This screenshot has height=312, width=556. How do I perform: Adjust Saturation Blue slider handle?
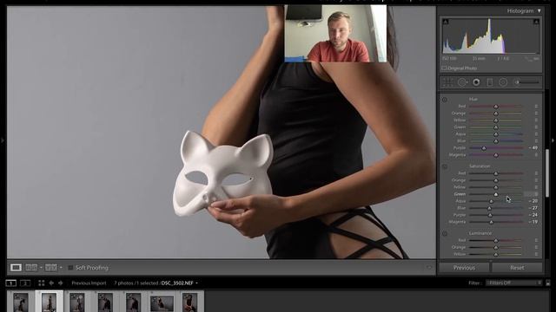pos(489,208)
